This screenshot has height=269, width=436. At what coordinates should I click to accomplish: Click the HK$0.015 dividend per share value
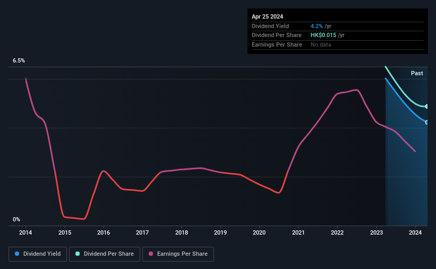tap(323, 35)
